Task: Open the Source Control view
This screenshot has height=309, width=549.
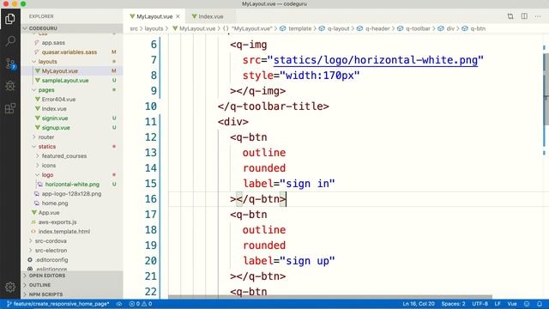Action: pos(10,64)
